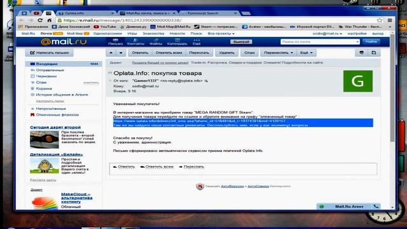Open the Черновики folder
The height and width of the screenshot is (229, 407).
click(x=46, y=76)
